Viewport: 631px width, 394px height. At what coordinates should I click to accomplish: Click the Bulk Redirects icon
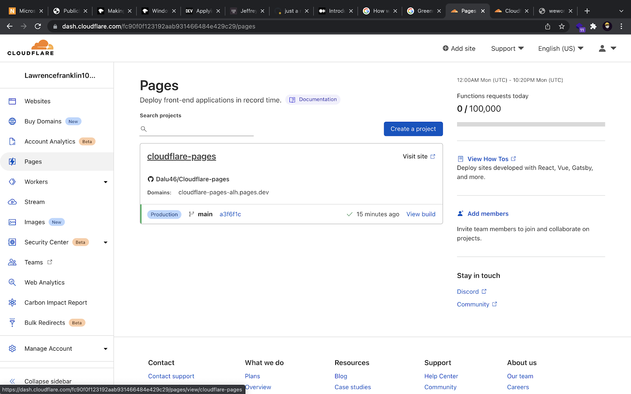click(12, 323)
